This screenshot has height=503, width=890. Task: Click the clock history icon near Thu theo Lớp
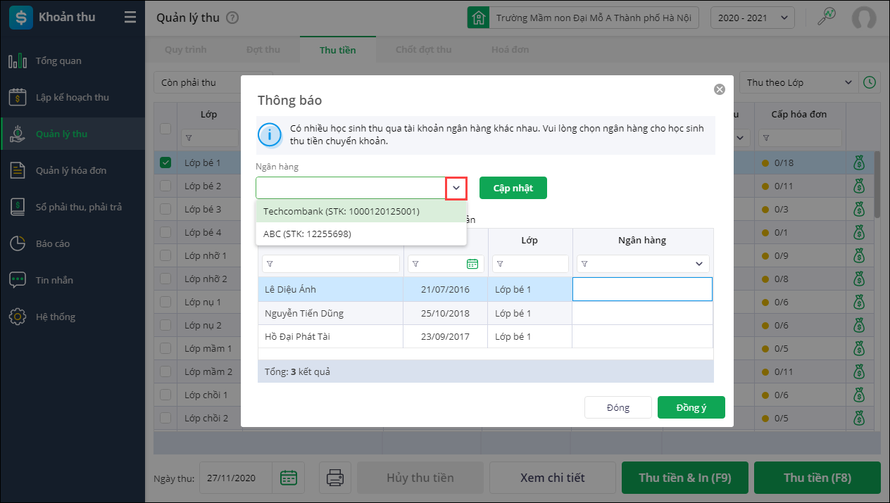[870, 82]
